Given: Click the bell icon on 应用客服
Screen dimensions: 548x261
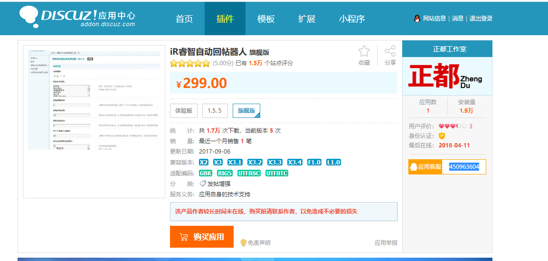Looking at the screenshot, I should (x=414, y=167).
